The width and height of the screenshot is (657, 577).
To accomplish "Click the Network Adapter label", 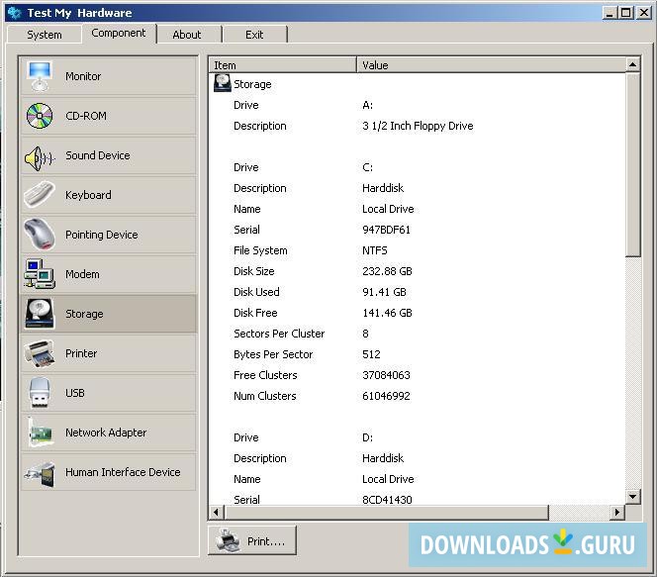I will [106, 433].
